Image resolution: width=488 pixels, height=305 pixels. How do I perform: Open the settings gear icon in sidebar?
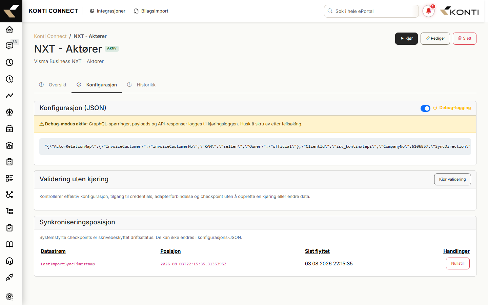pyautogui.click(x=9, y=297)
